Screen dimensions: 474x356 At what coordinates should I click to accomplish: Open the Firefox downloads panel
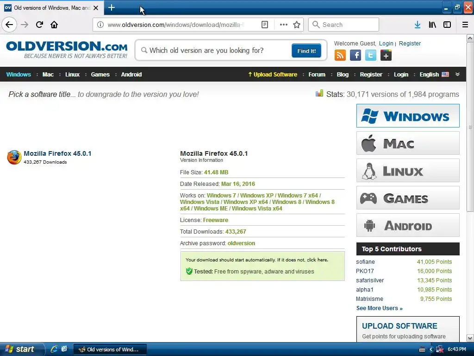pyautogui.click(x=418, y=25)
